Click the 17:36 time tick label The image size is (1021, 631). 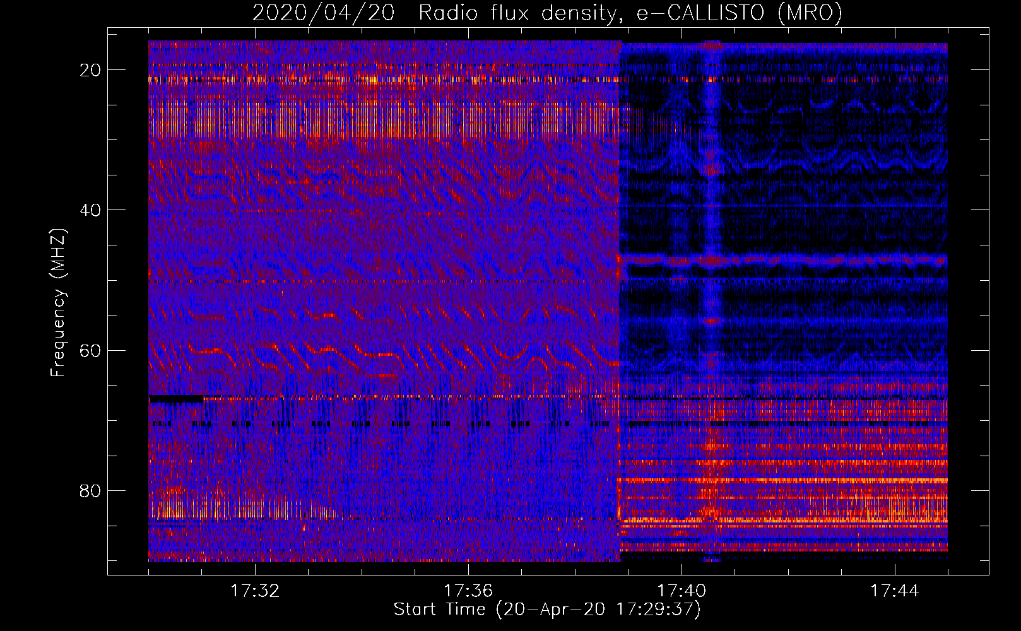click(468, 591)
